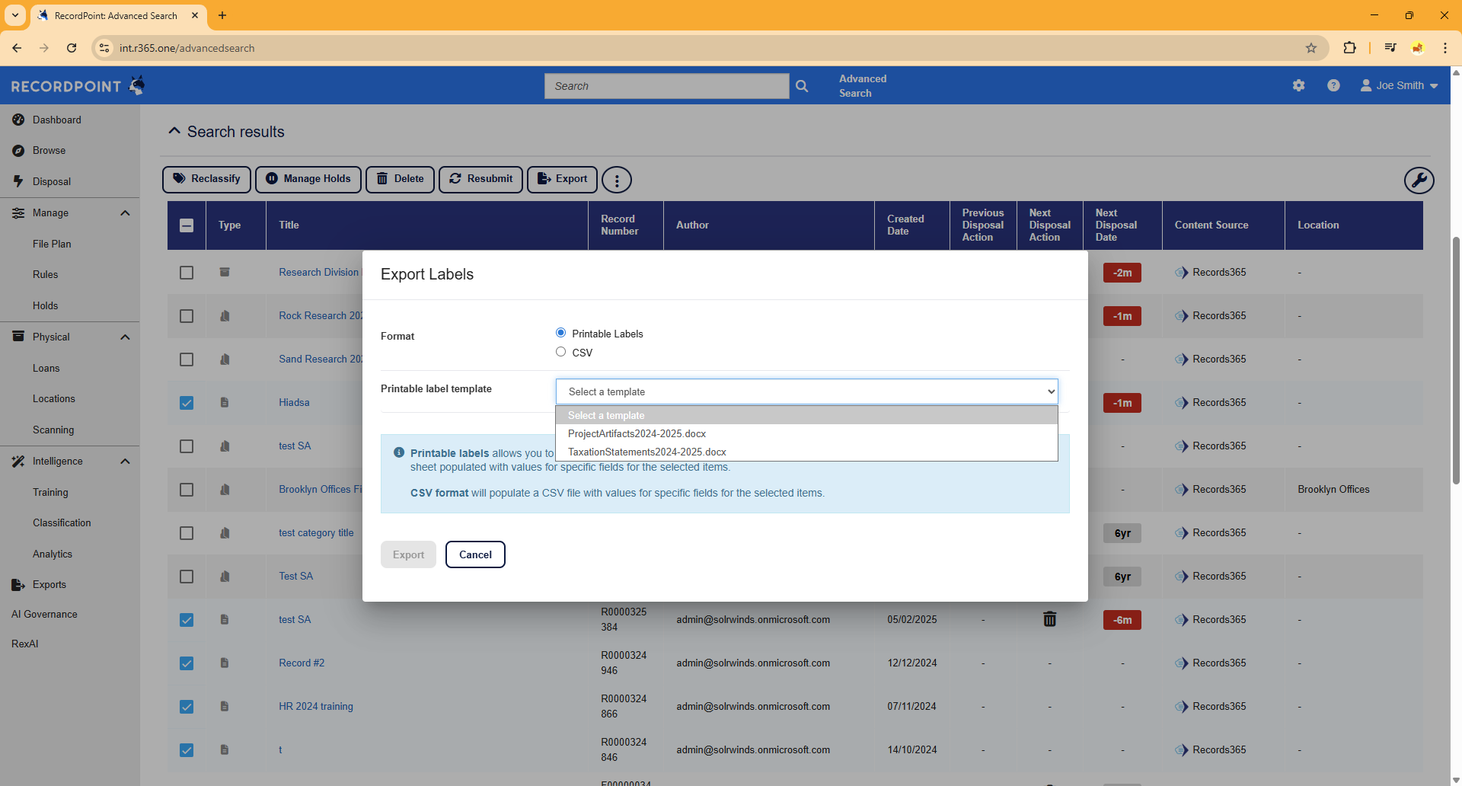Click the help question mark icon
Image resolution: width=1462 pixels, height=786 pixels.
point(1333,85)
